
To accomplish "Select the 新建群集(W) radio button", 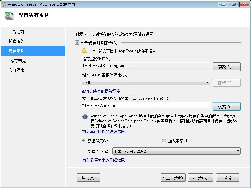I will pyautogui.click(x=83, y=141).
